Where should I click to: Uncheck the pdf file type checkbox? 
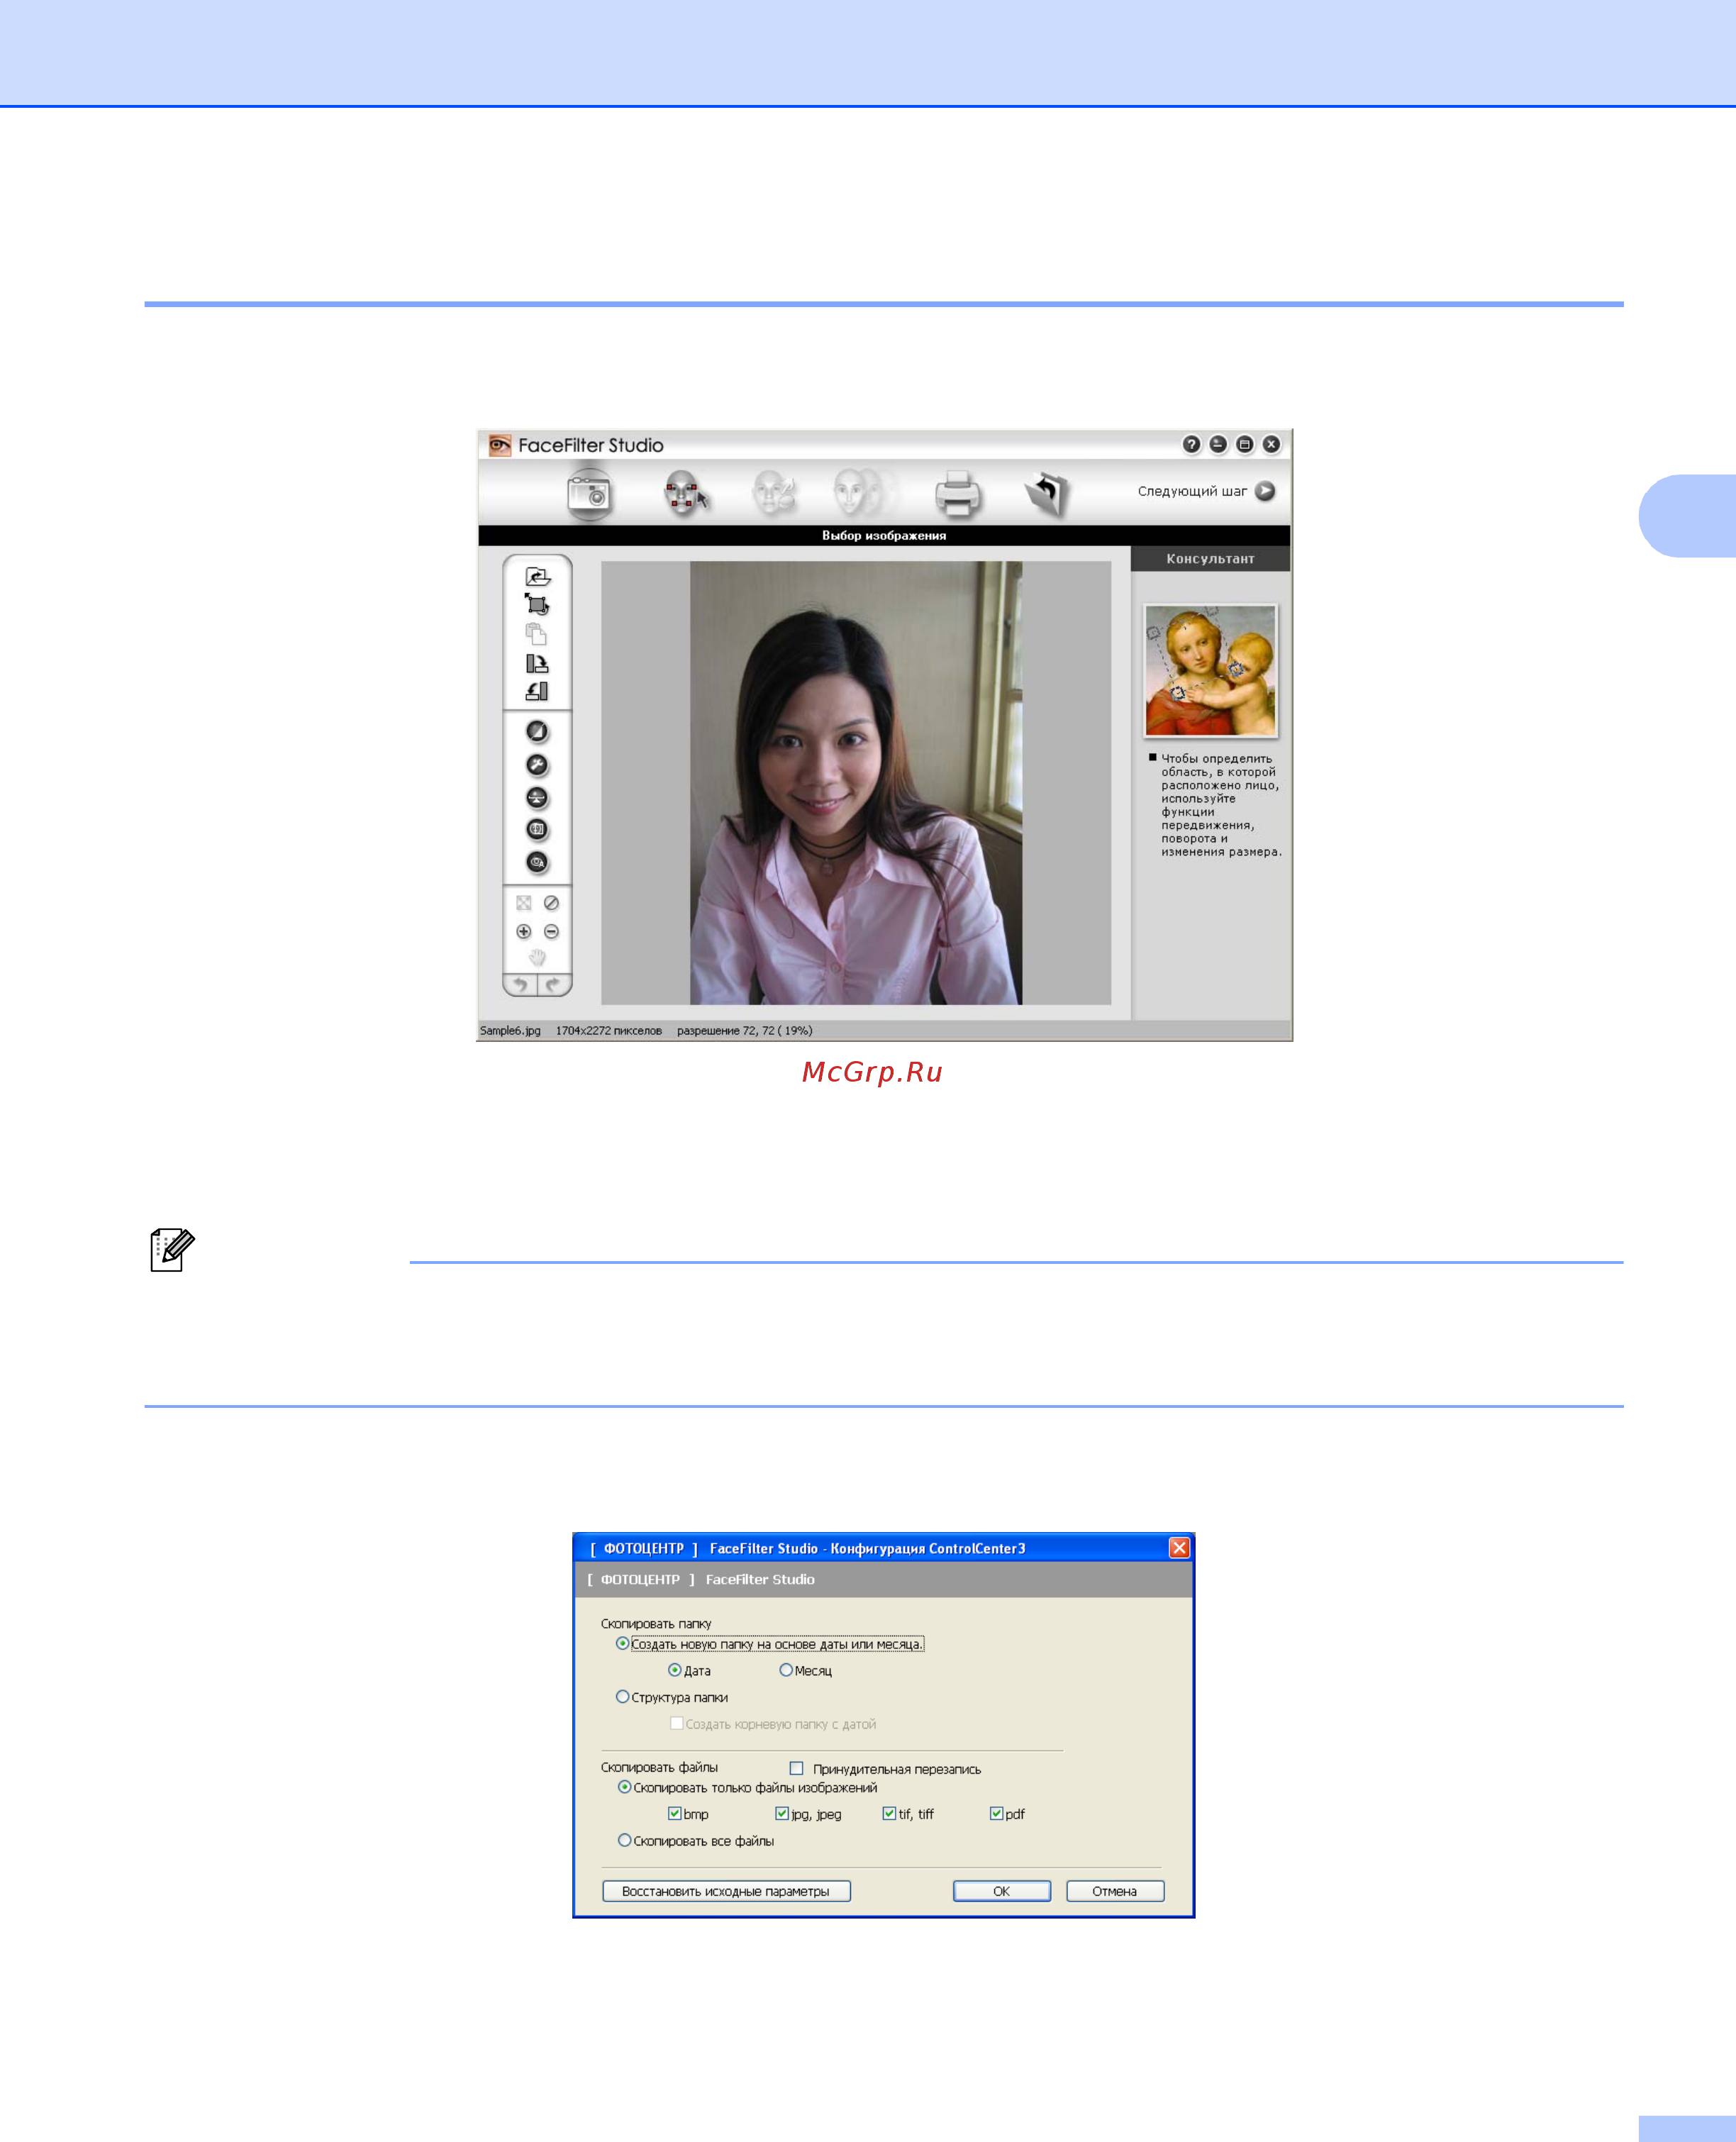(996, 1814)
